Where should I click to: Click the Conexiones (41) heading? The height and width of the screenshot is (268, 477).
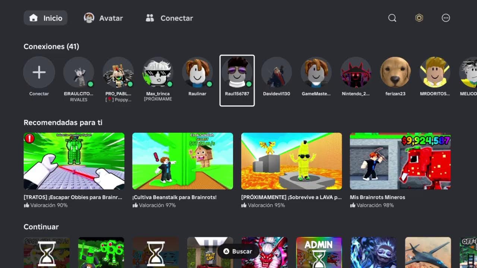coord(51,47)
